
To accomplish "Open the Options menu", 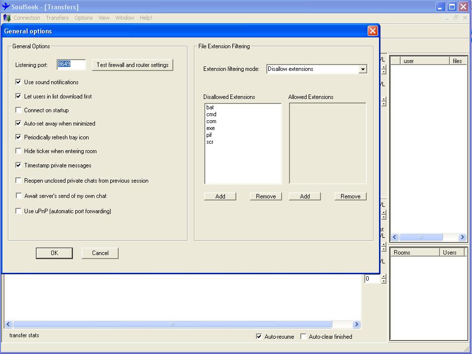I will coord(84,18).
